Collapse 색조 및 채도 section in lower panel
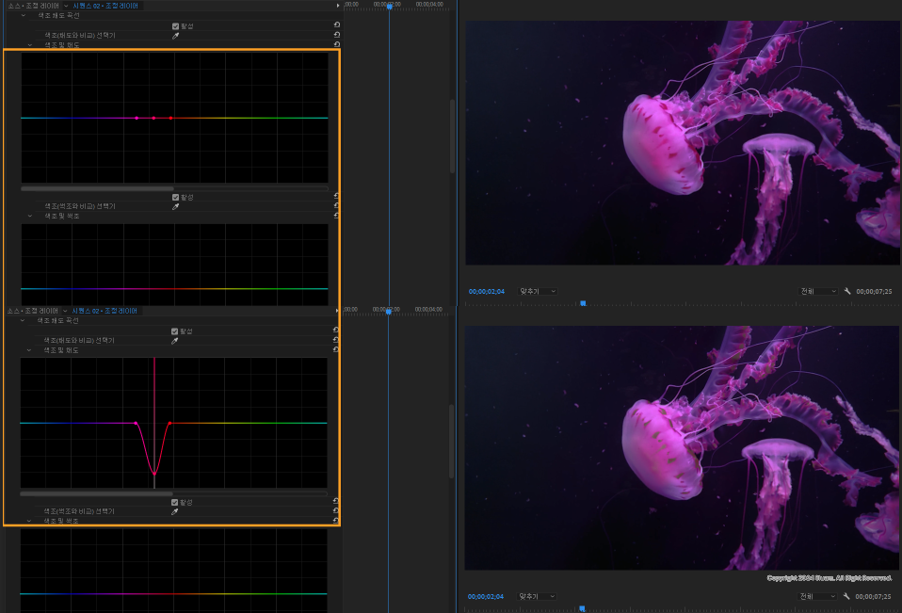 pyautogui.click(x=29, y=350)
